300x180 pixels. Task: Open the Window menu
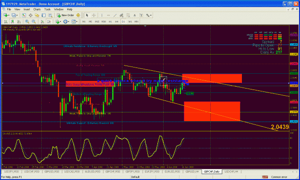(59, 9)
